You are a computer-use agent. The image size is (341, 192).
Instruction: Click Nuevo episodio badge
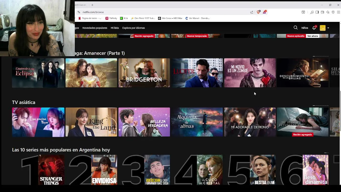tap(296, 36)
